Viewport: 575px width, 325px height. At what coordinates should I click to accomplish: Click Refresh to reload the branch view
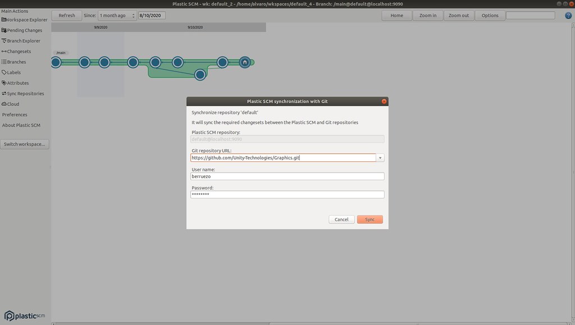pos(66,15)
